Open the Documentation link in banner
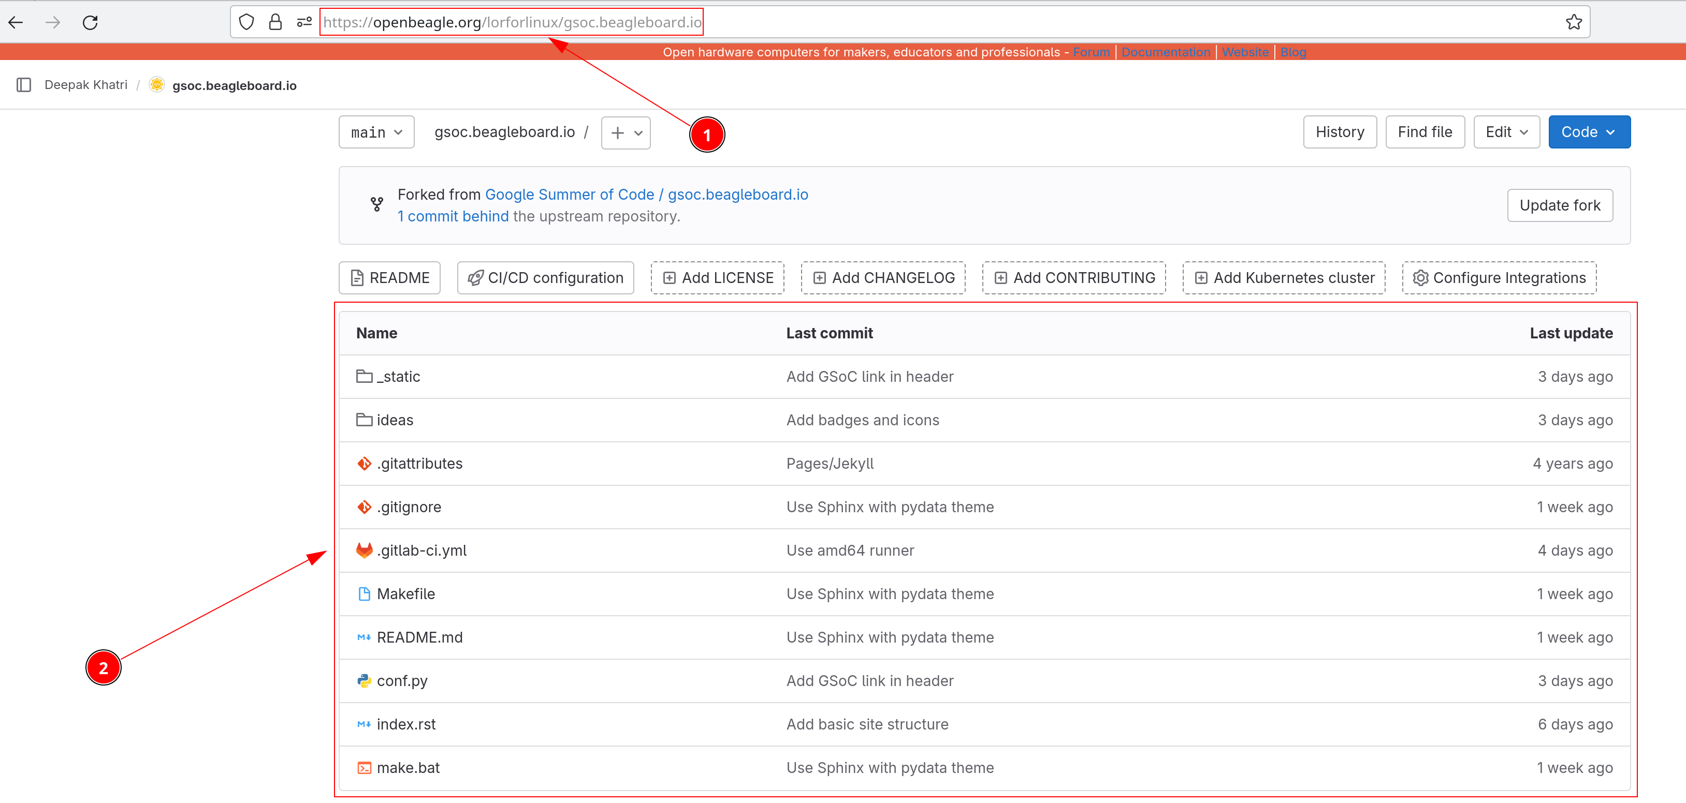The image size is (1686, 803). tap(1166, 52)
